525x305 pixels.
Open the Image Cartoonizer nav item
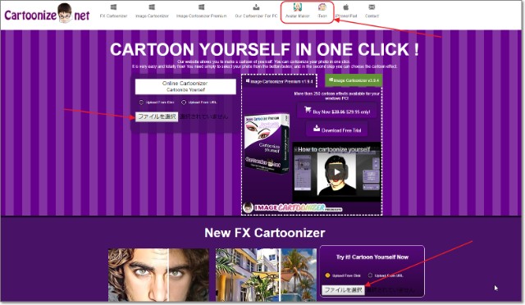pyautogui.click(x=152, y=11)
